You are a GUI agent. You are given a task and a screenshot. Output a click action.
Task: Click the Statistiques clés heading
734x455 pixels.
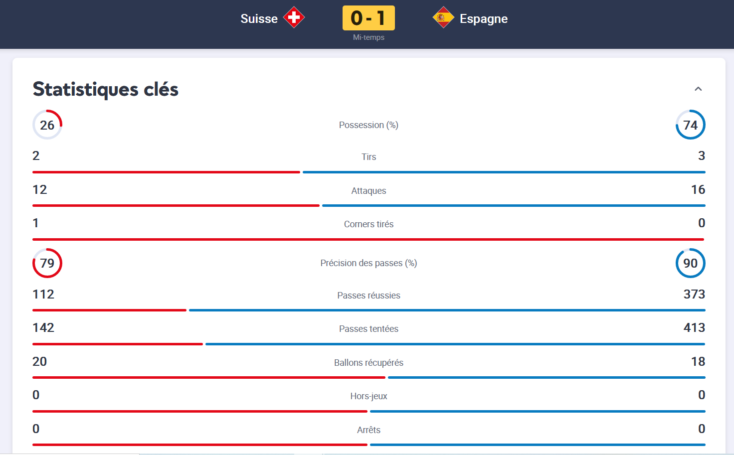click(x=106, y=89)
